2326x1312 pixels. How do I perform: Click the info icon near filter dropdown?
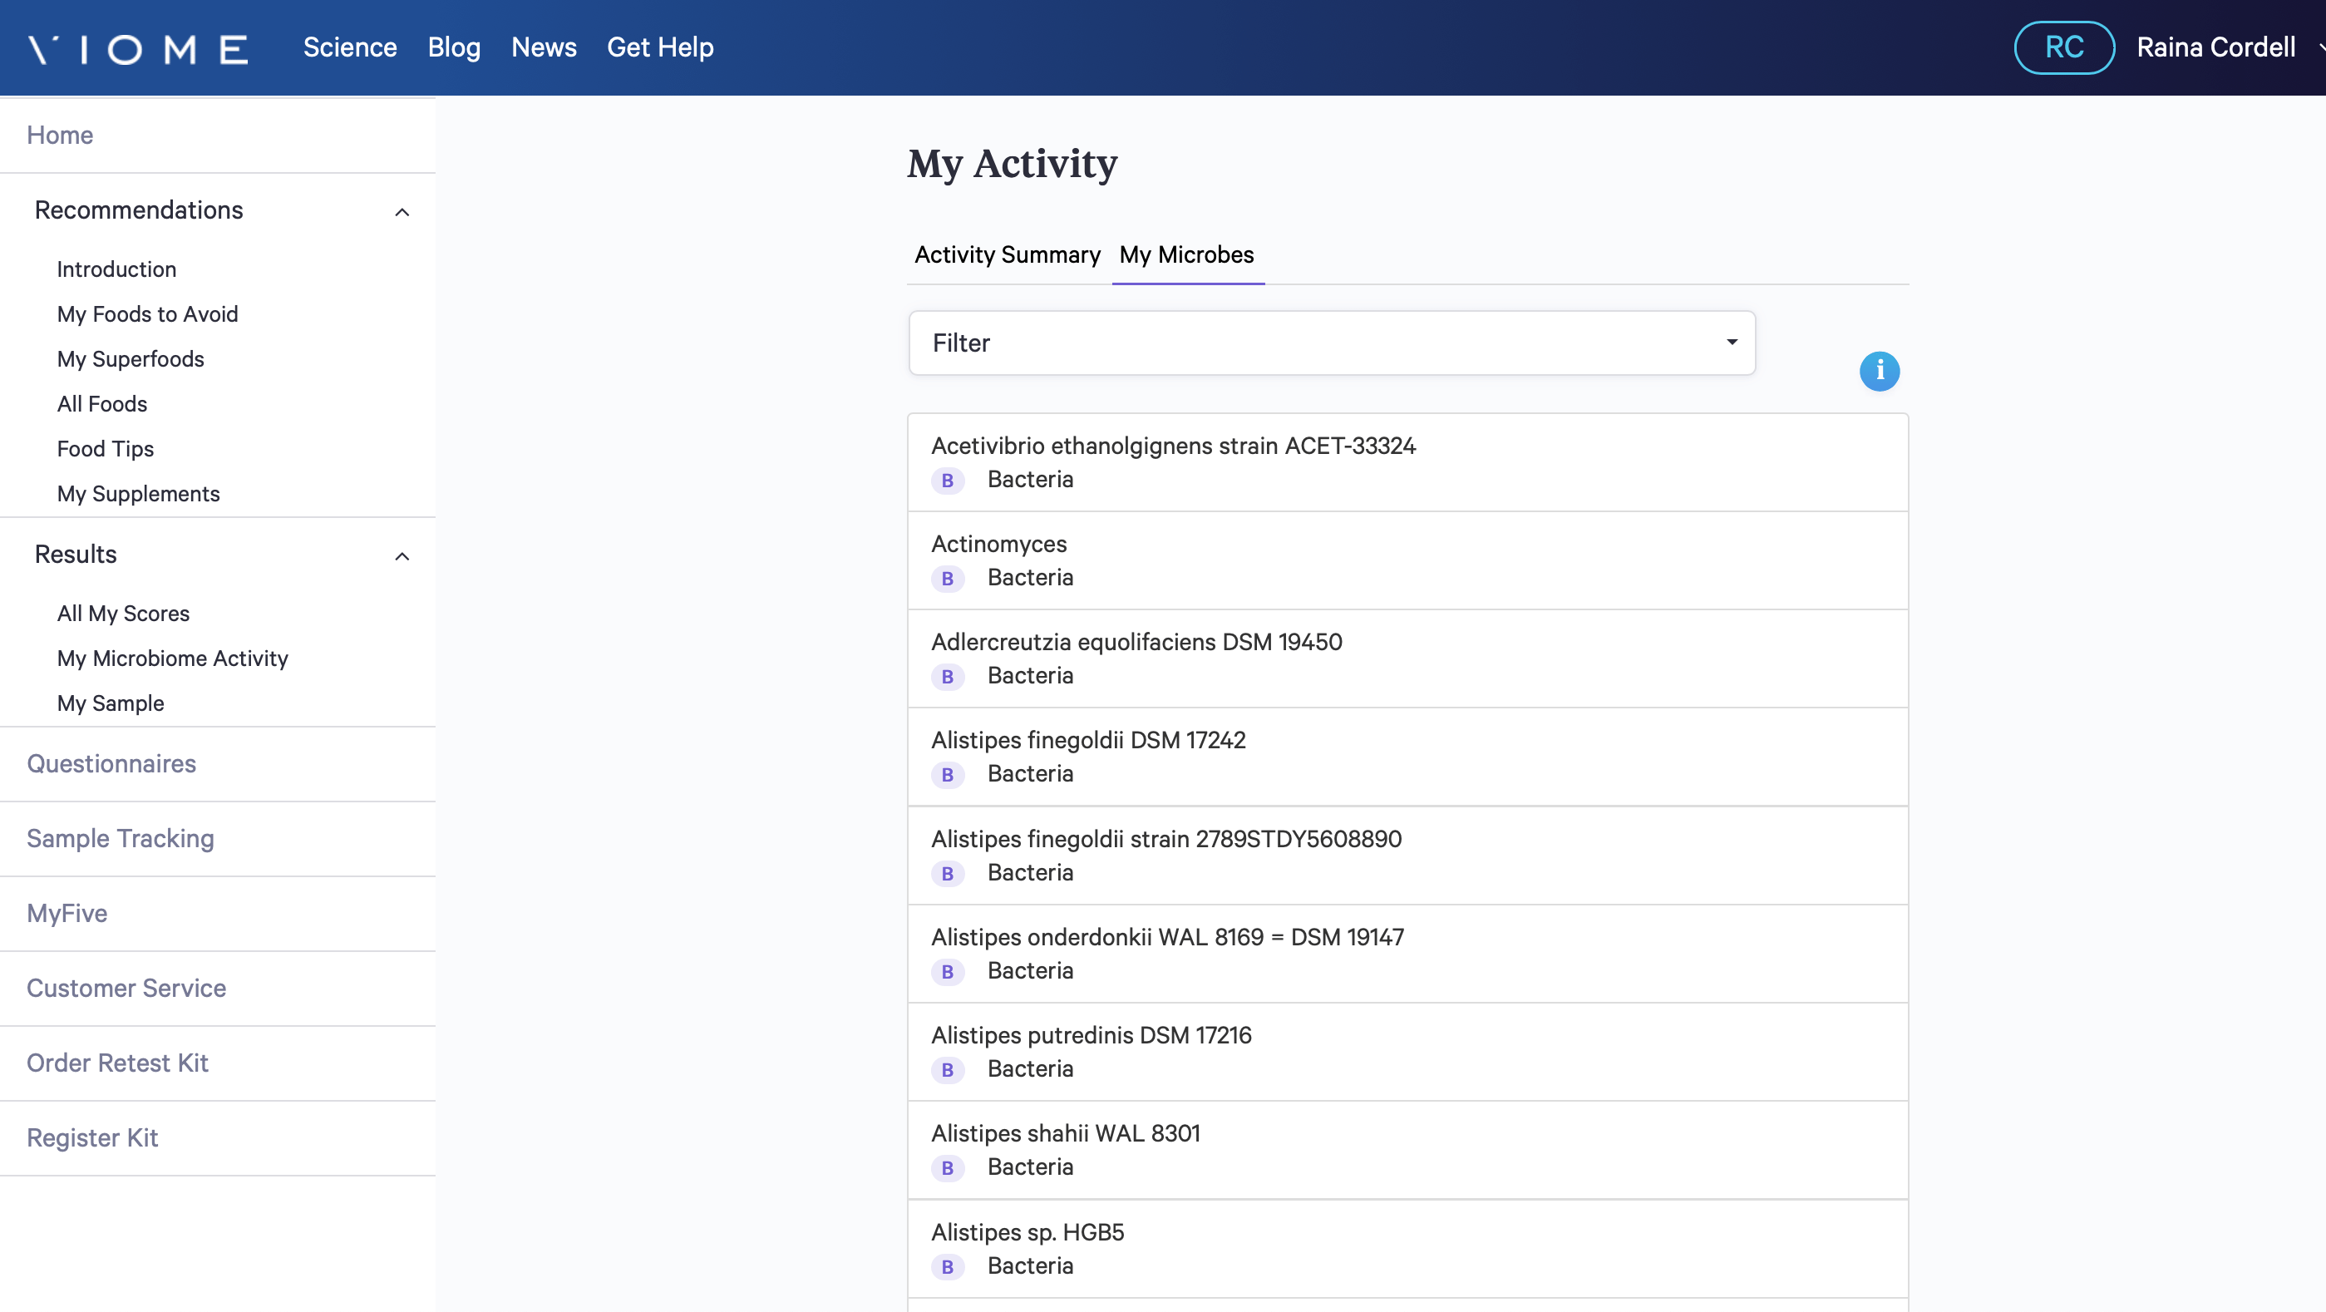click(1880, 371)
